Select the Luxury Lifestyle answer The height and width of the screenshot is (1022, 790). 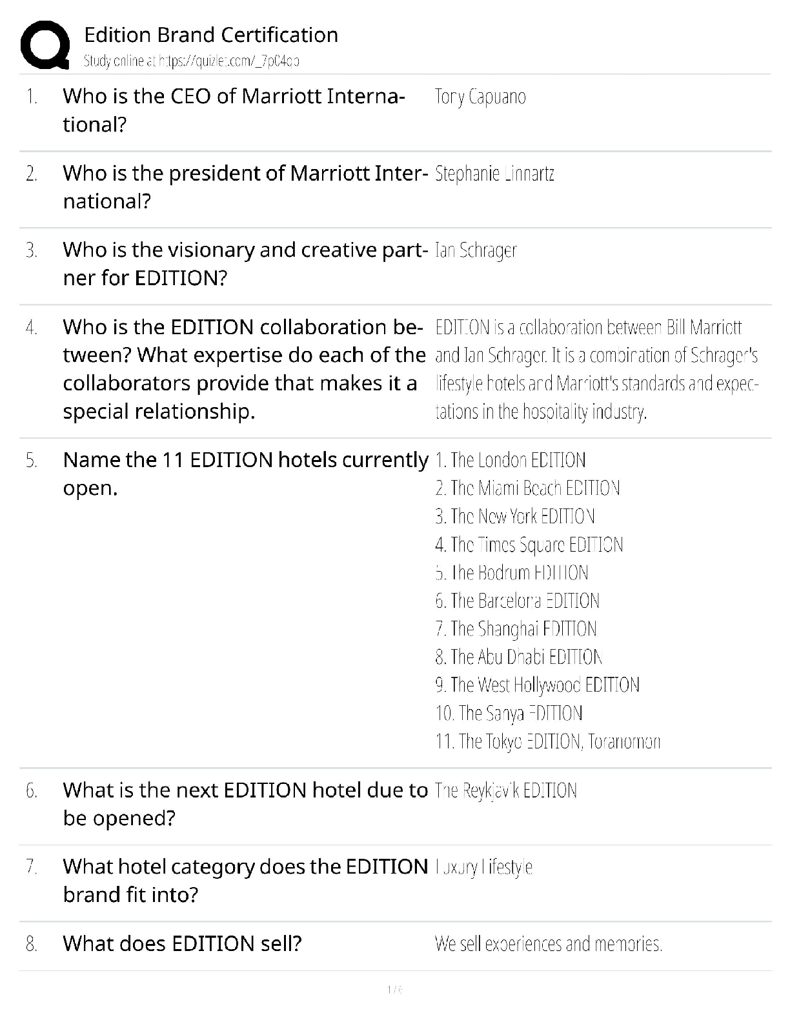coord(484,867)
